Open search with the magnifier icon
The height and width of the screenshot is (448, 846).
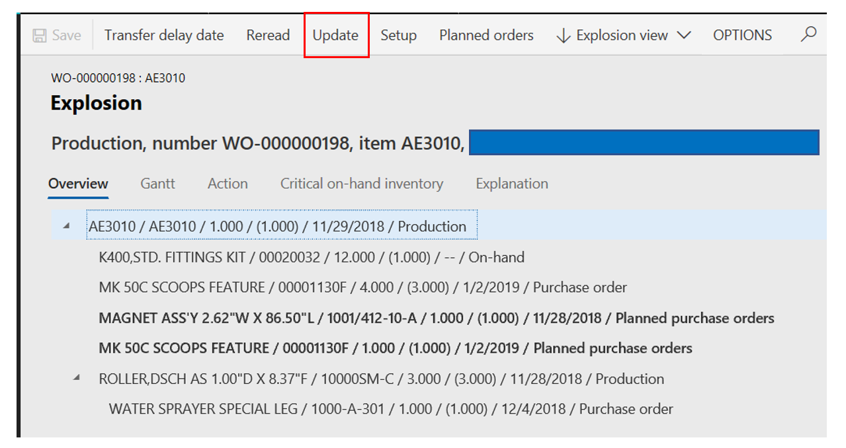pos(808,34)
